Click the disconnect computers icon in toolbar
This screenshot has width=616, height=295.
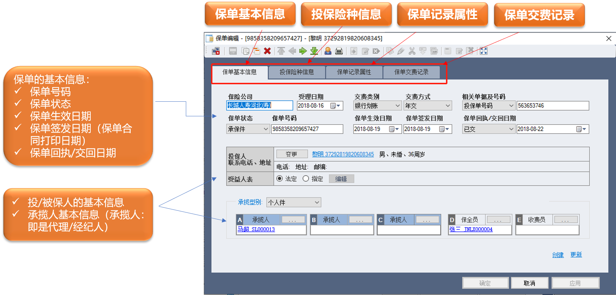[216, 51]
